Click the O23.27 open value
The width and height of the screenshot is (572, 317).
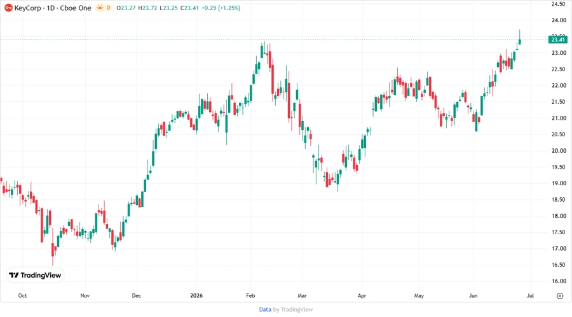126,8
